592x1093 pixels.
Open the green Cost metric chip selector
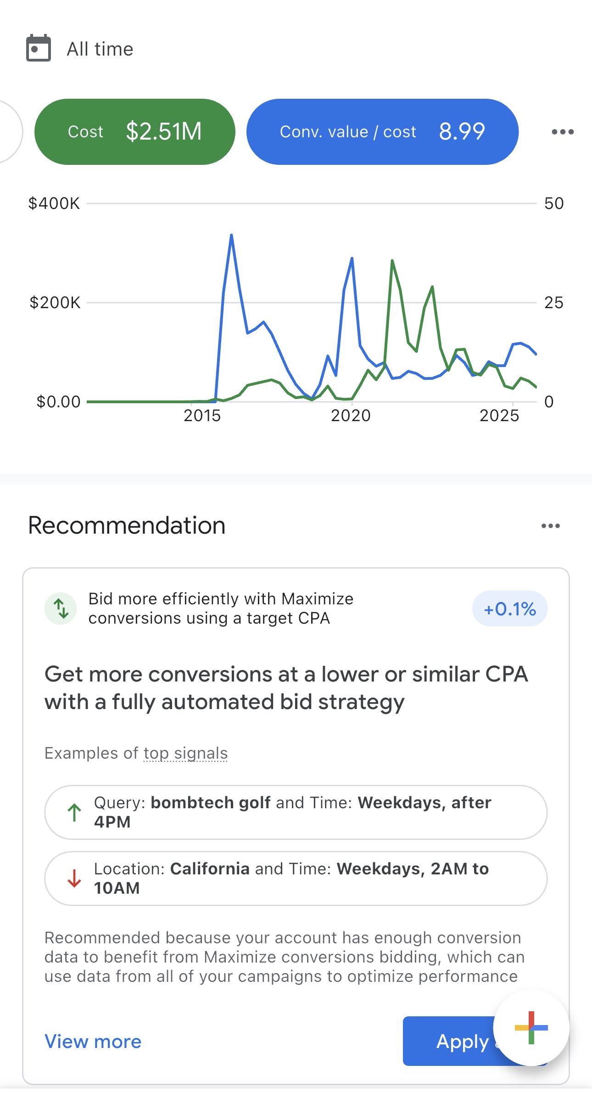point(135,132)
